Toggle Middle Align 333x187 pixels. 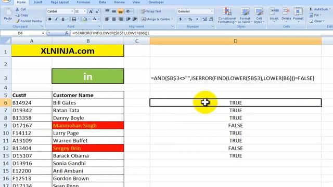pyautogui.click(x=114, y=11)
